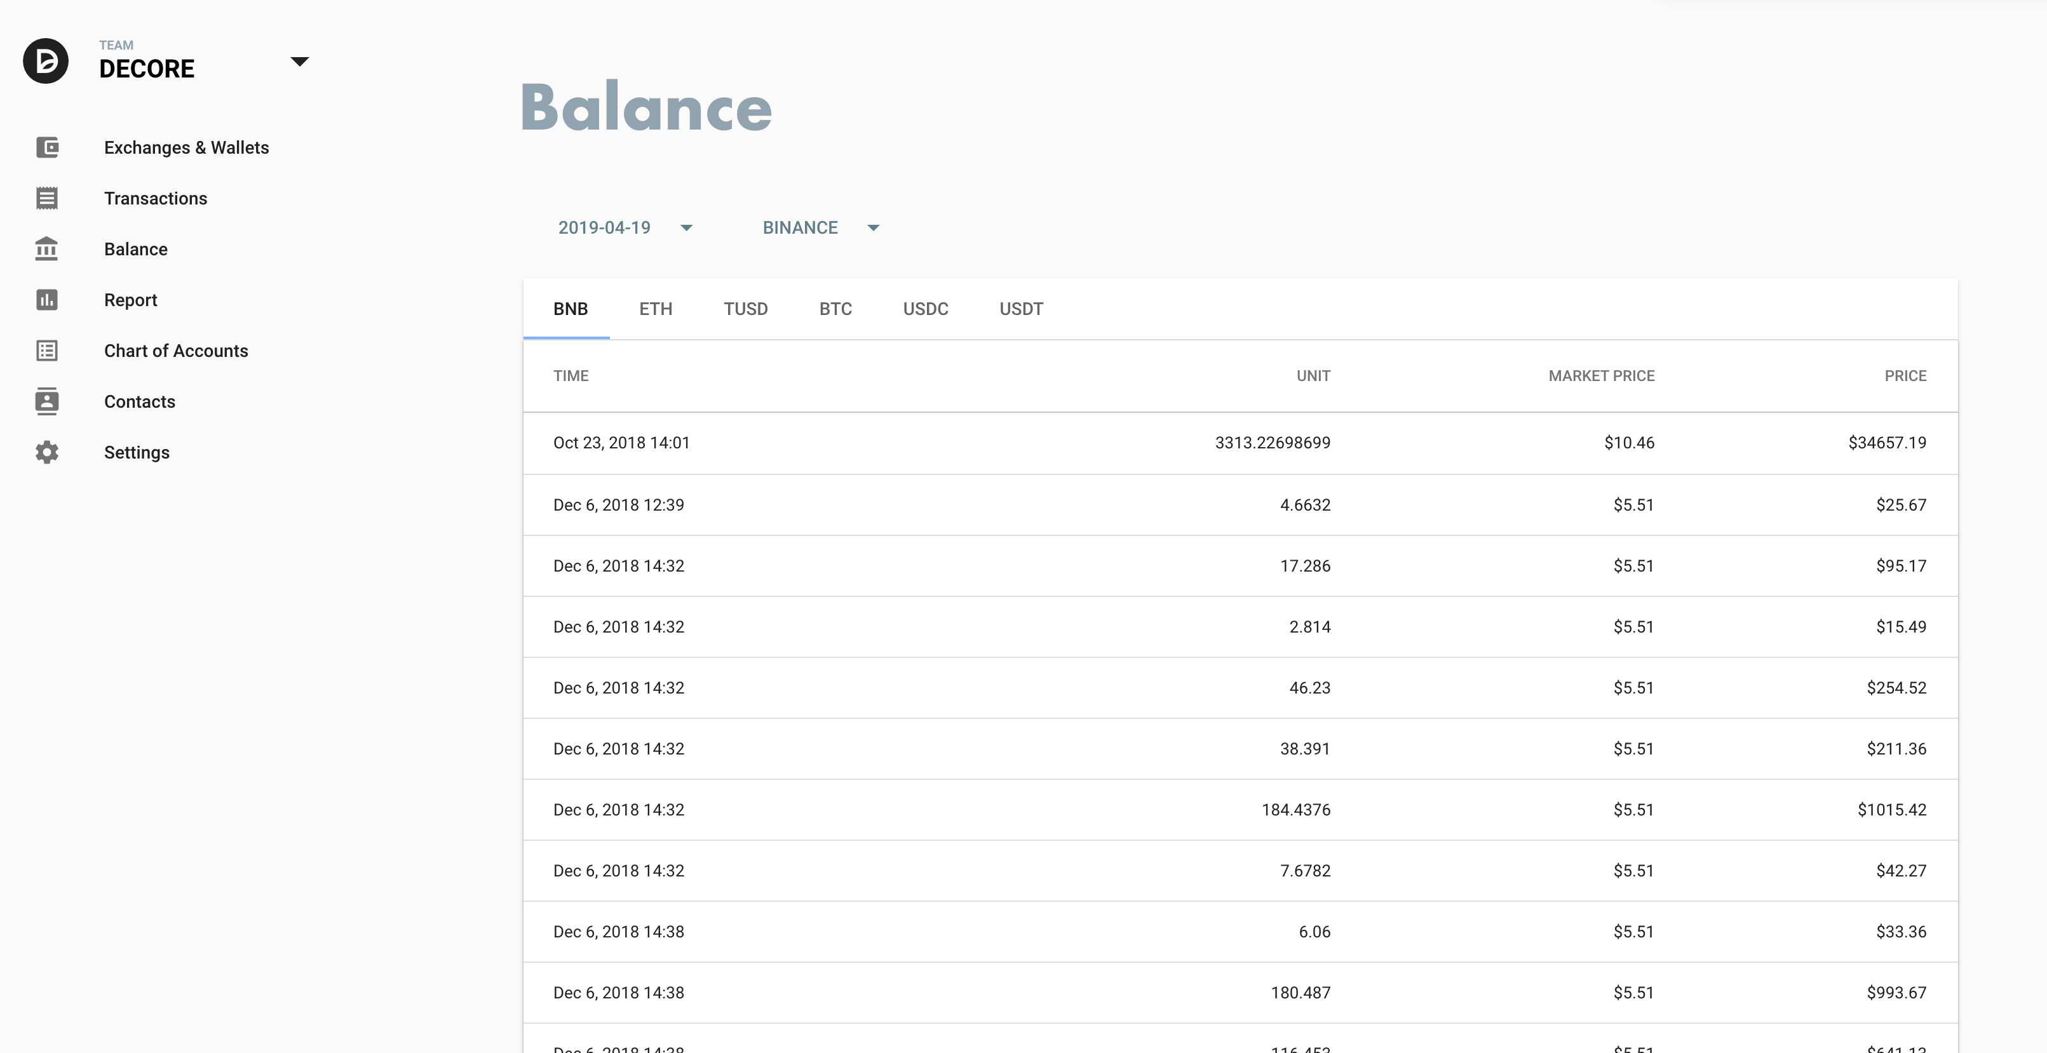The image size is (2047, 1053).
Task: Go to Chart of Accounts link
Action: tap(175, 351)
